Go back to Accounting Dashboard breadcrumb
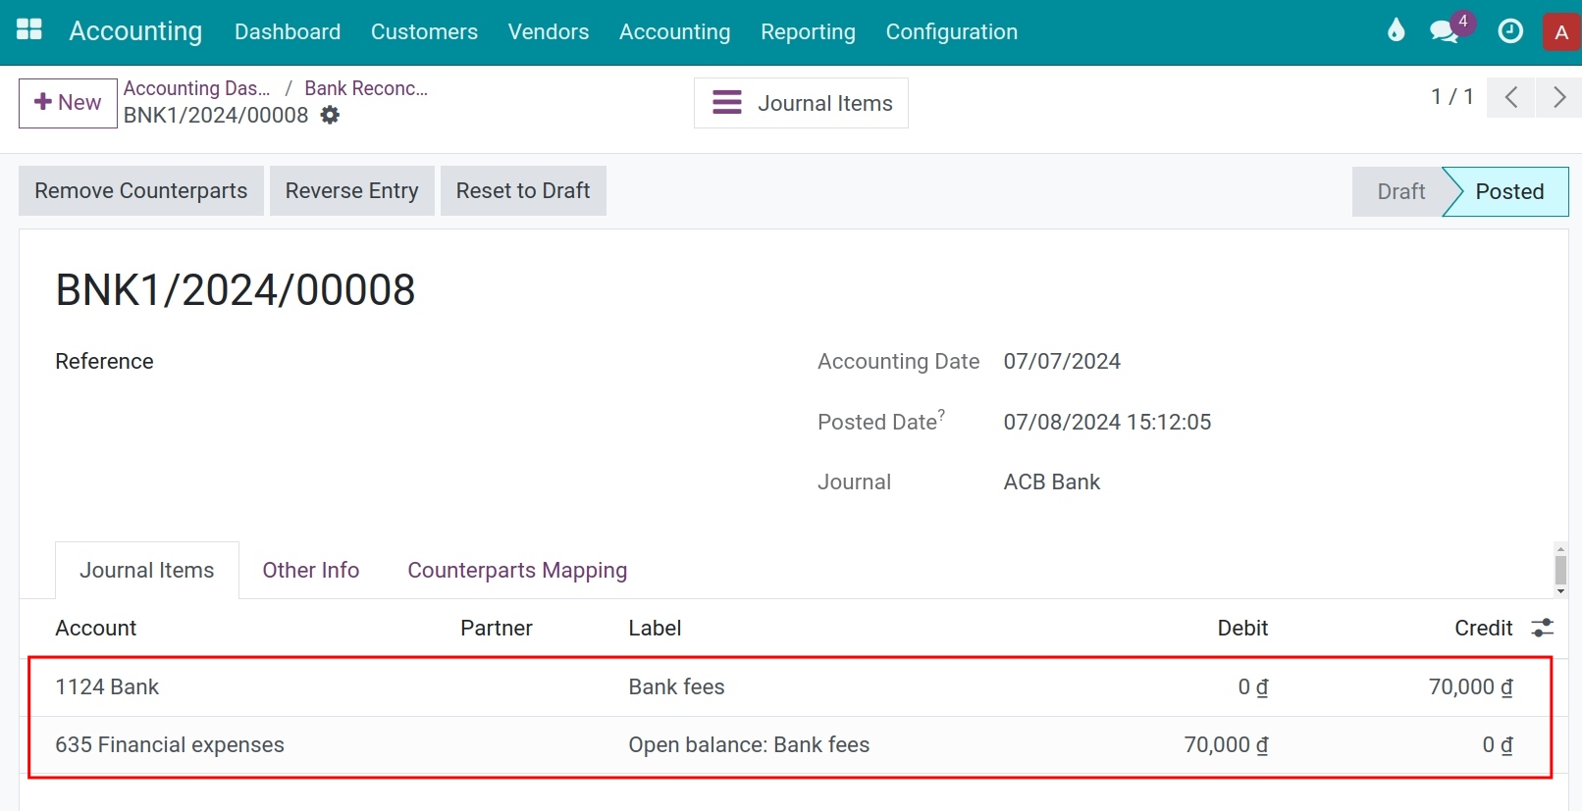This screenshot has height=811, width=1582. [196, 88]
